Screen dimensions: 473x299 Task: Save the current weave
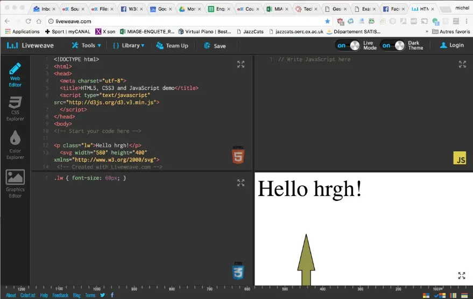point(215,46)
